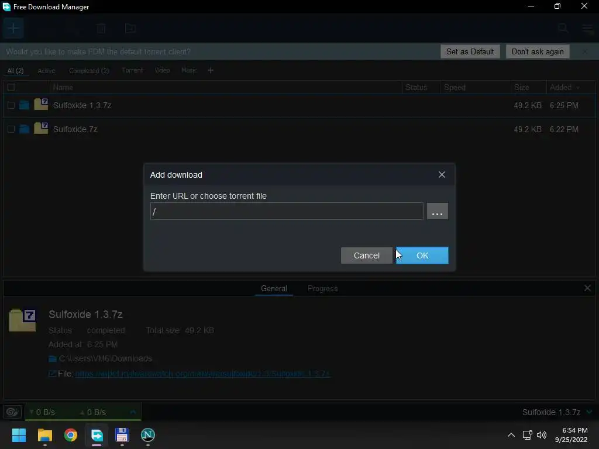Open folder icon for Sulfoxide 1.3.7z row
599x449 pixels.
point(24,105)
